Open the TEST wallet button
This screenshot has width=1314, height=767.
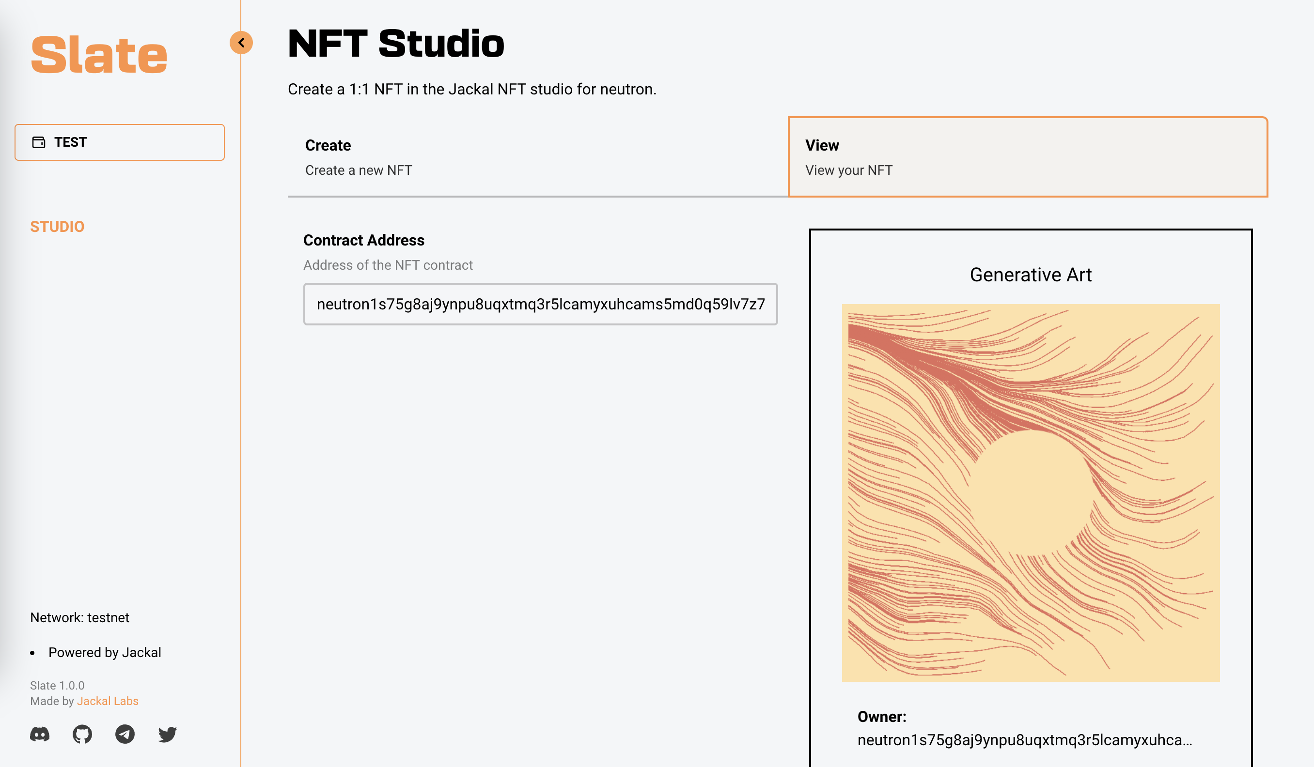tap(119, 142)
